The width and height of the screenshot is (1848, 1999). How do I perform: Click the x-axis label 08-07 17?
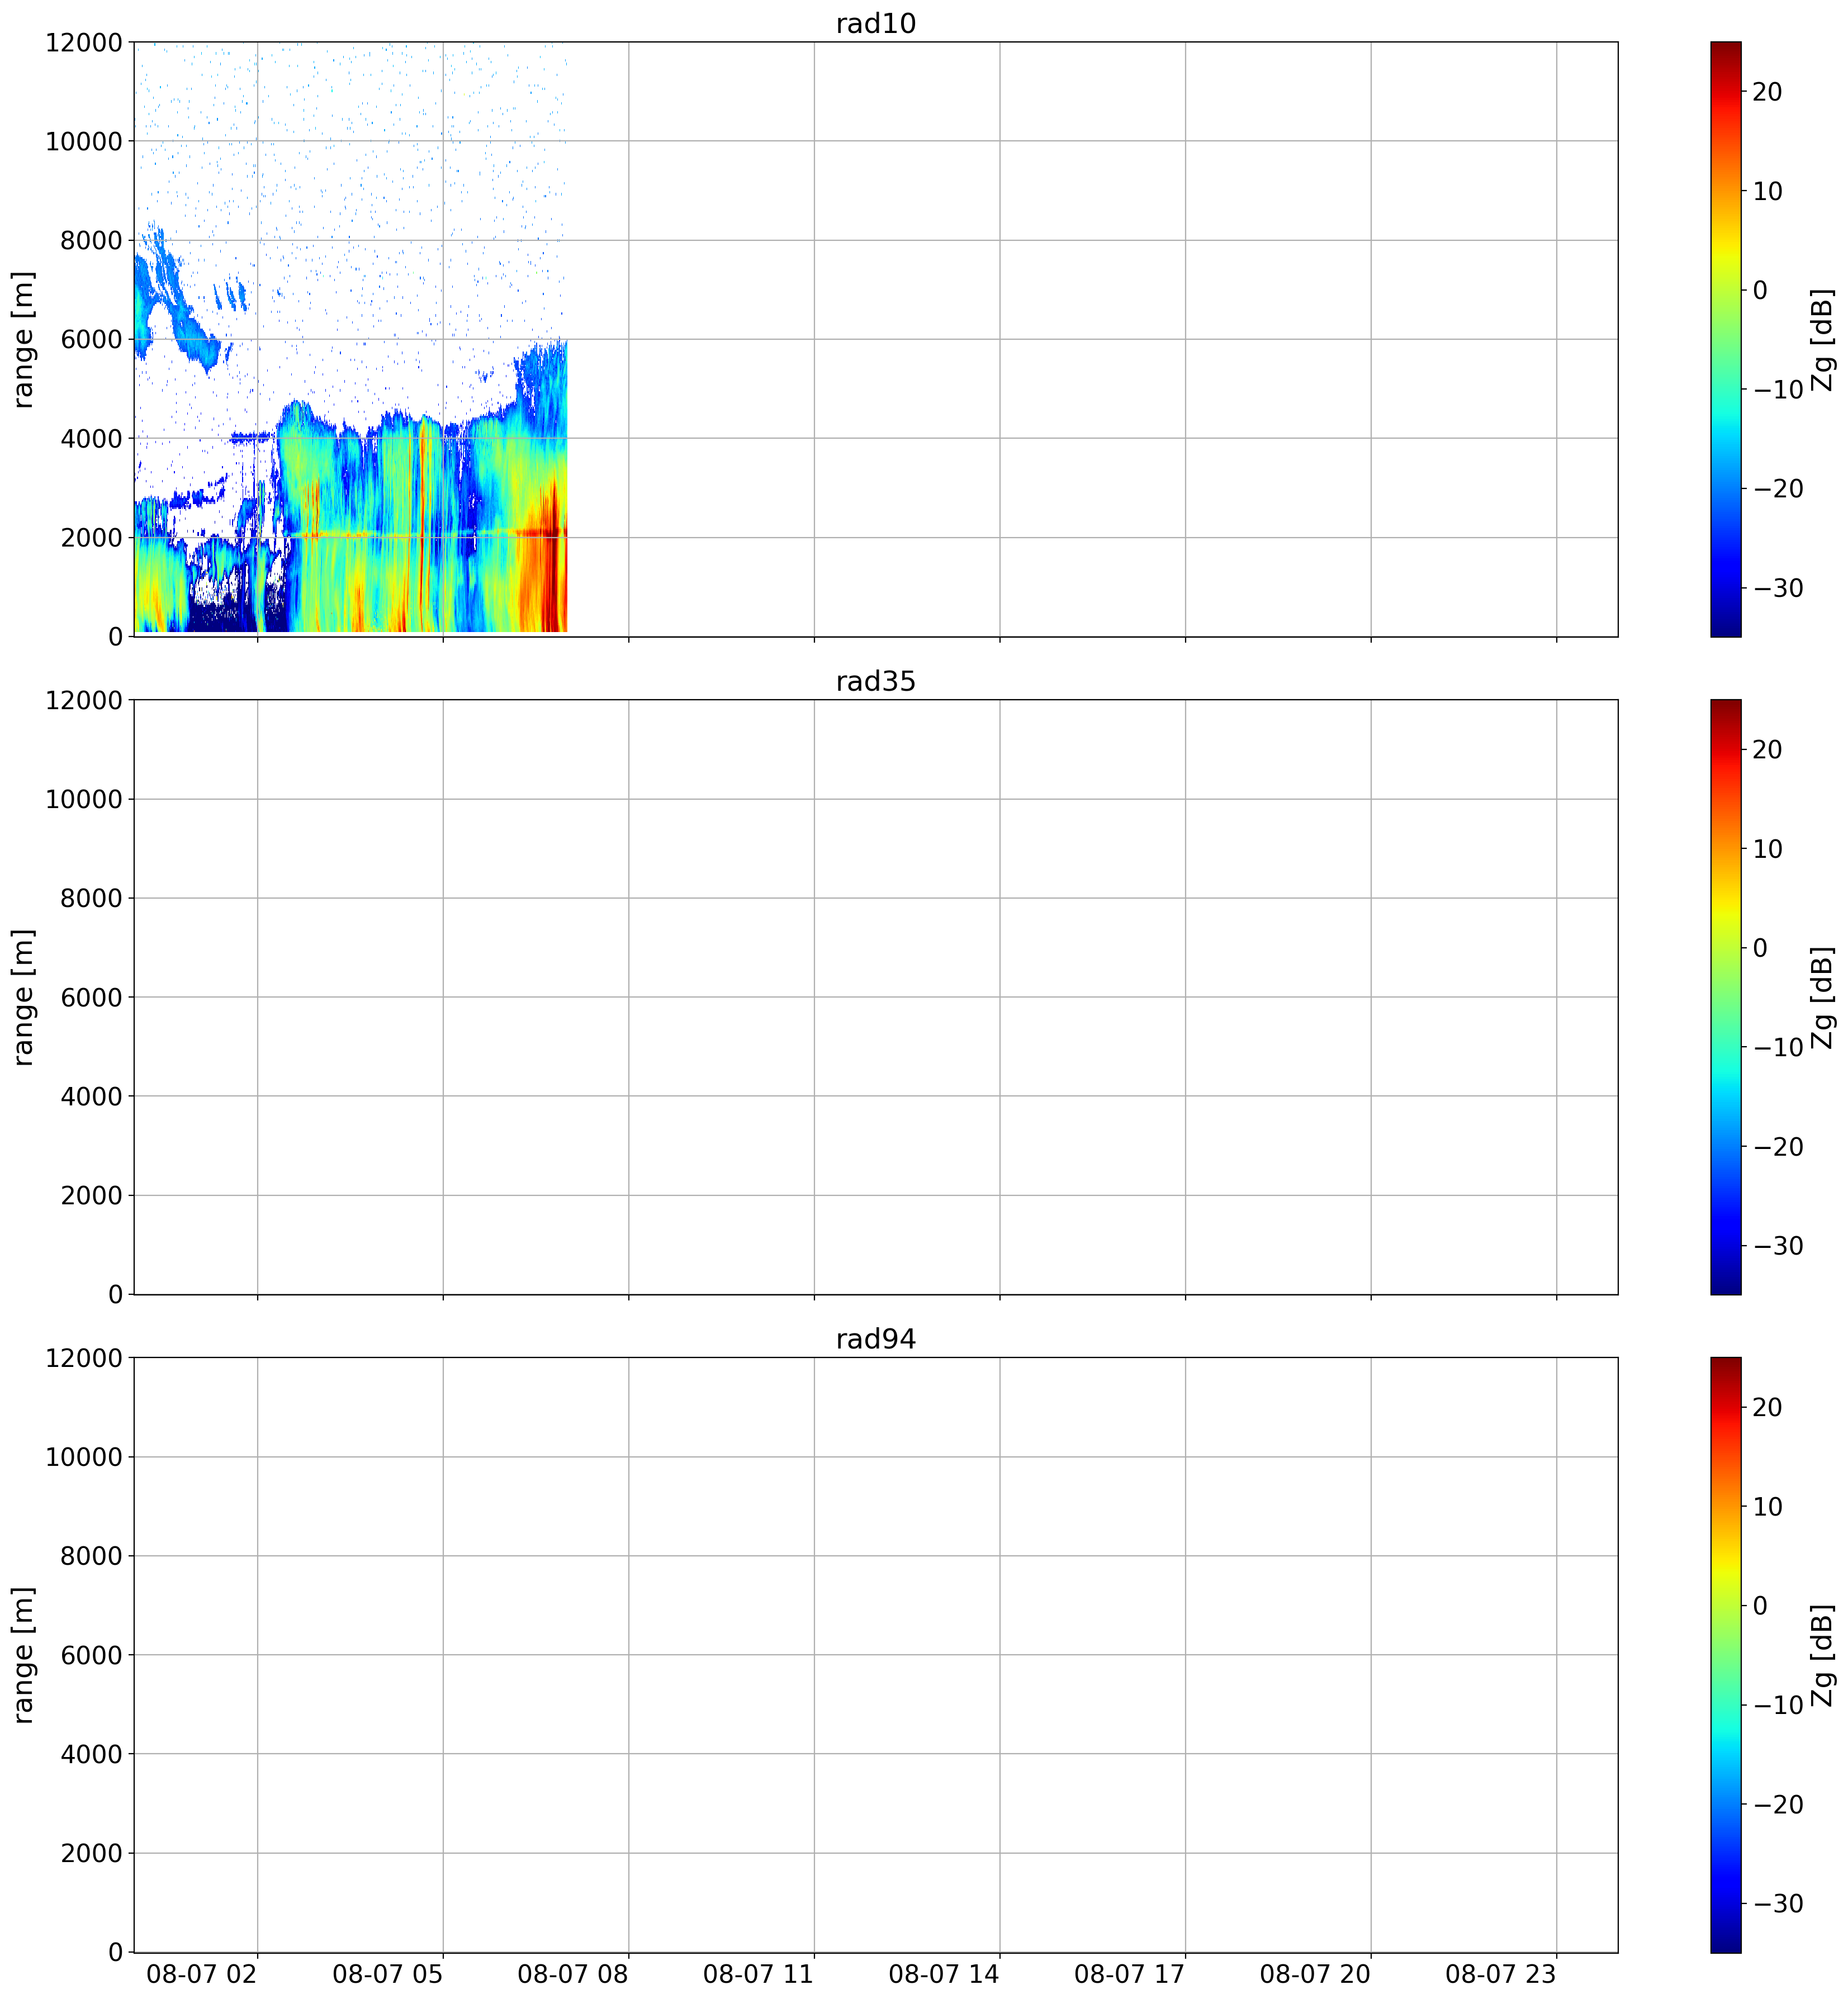click(1129, 1974)
